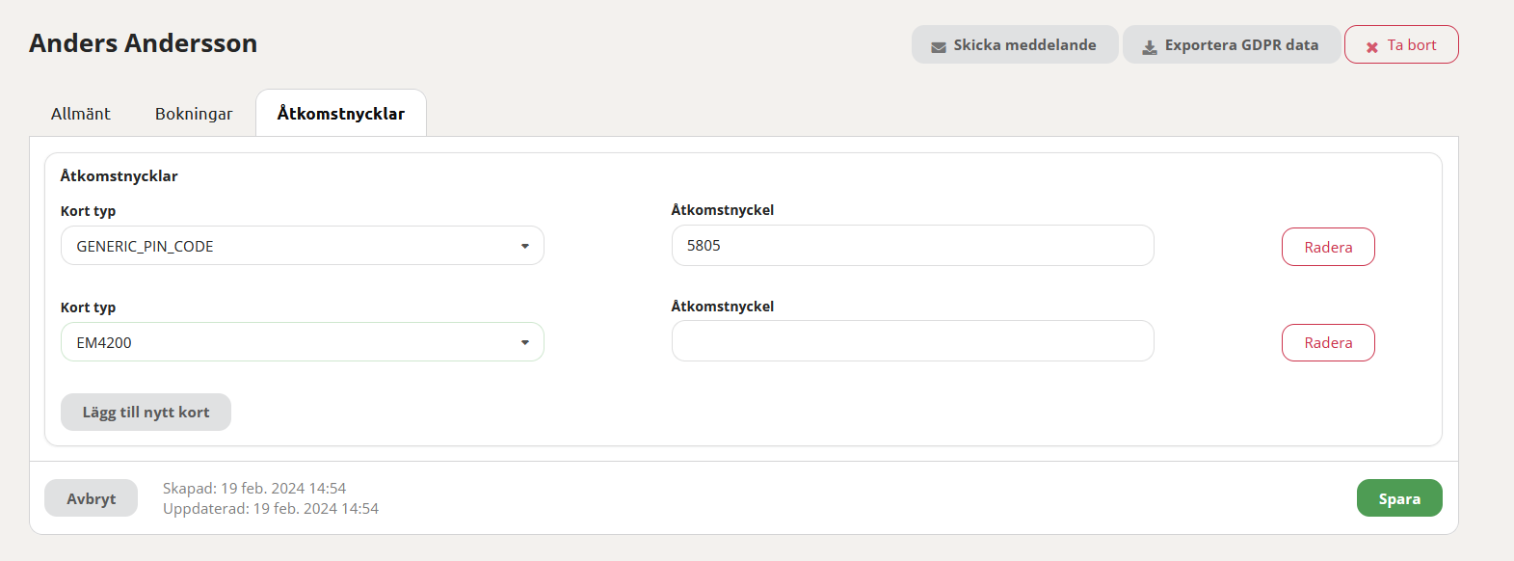Click Radera for the EM4200 row
Viewport: 1514px width, 561px height.
[1328, 342]
